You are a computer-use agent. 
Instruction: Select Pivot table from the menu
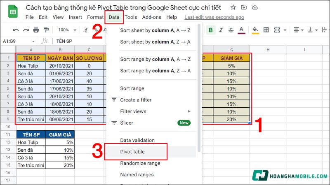point(151,152)
